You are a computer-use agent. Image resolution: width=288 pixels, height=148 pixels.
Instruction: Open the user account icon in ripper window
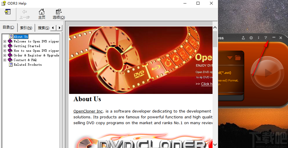[x=243, y=38]
